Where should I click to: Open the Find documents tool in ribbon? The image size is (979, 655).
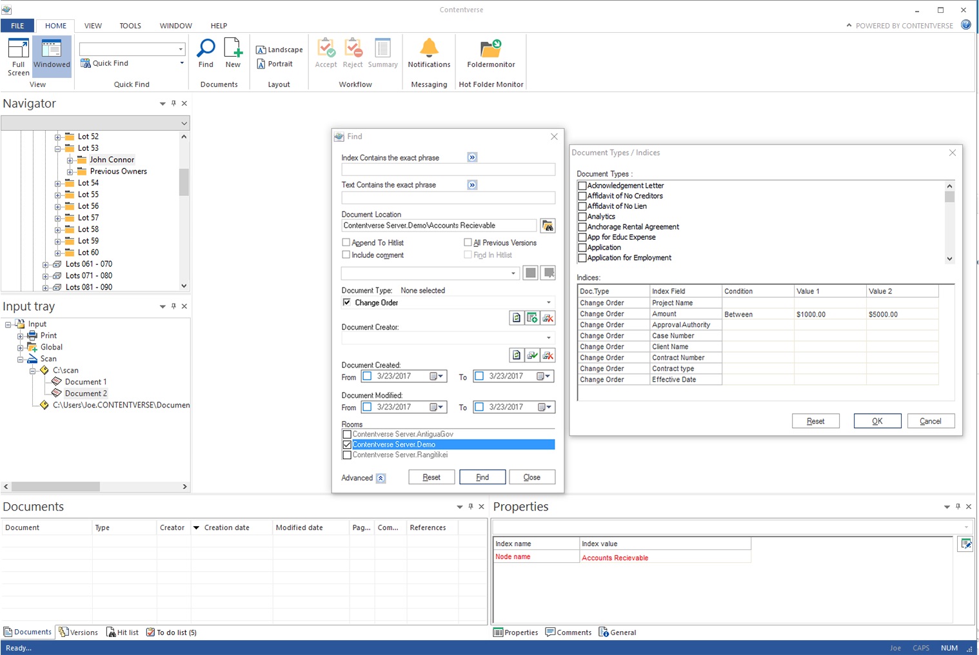(206, 54)
